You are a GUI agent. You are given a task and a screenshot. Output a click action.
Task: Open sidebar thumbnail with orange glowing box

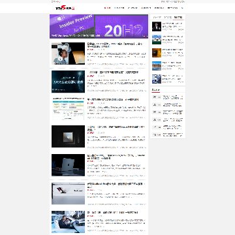(x=157, y=53)
